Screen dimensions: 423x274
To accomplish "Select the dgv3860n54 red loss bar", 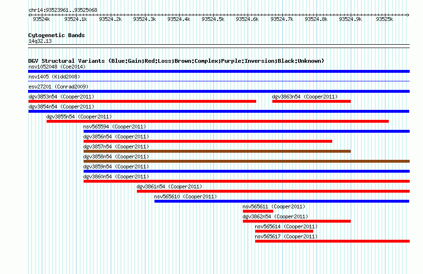I will 247,181.
